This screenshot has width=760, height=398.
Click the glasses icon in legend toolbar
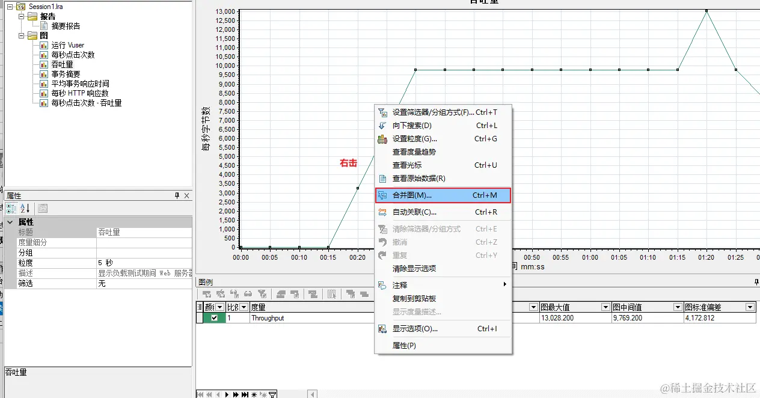click(248, 294)
